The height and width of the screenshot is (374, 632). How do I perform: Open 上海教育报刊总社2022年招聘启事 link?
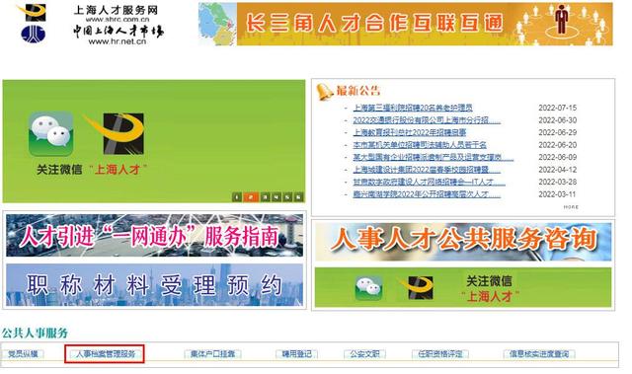tap(410, 132)
